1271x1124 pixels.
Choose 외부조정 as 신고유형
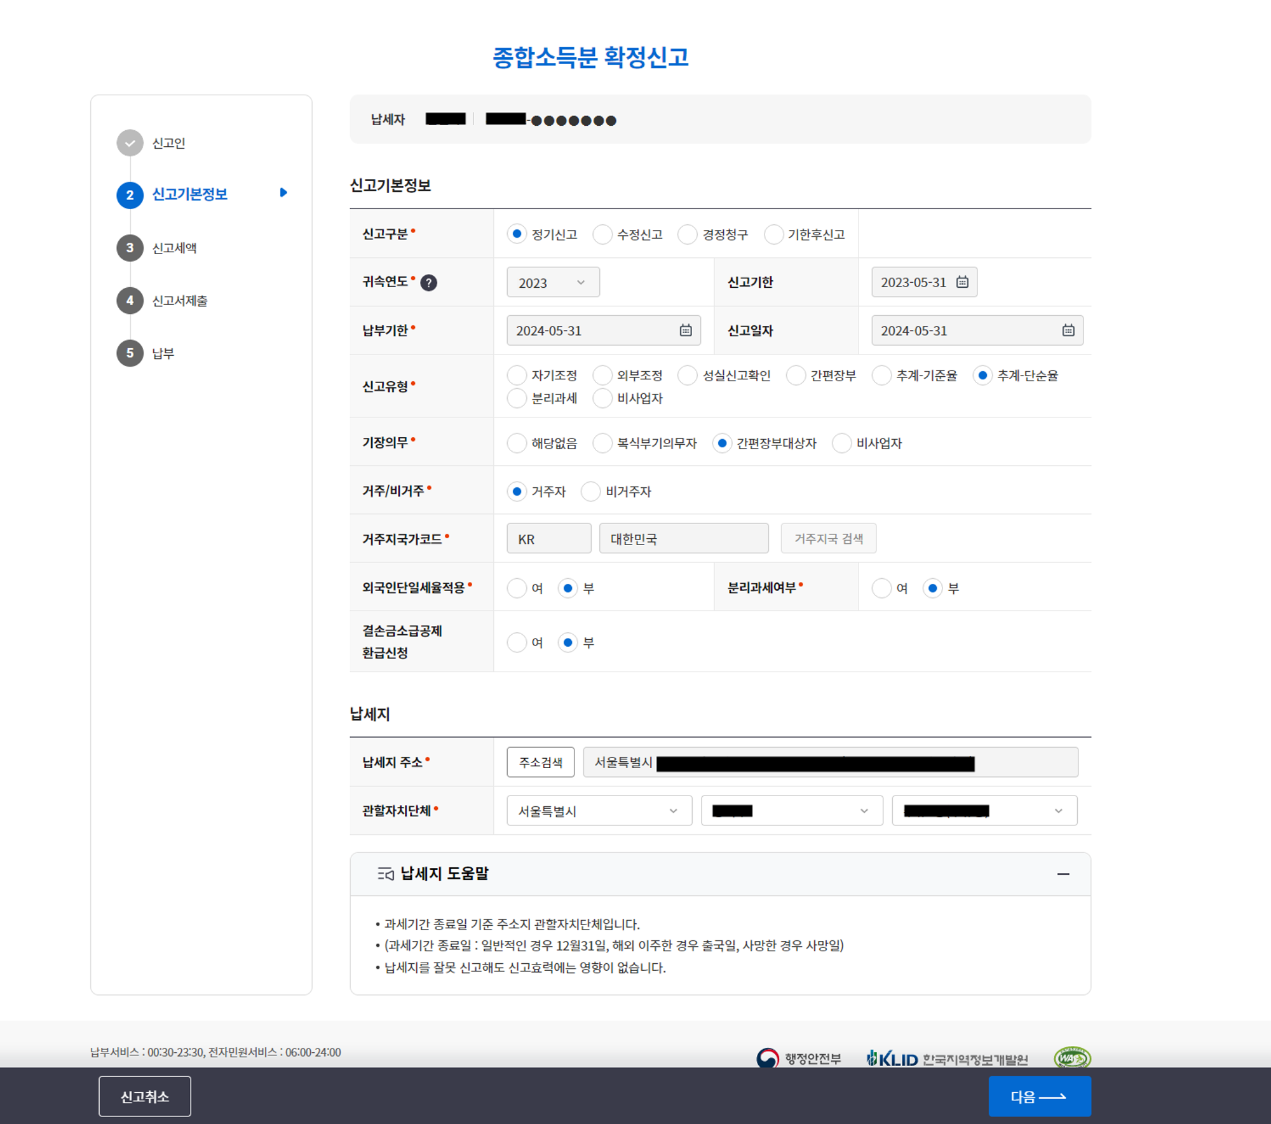click(x=602, y=376)
